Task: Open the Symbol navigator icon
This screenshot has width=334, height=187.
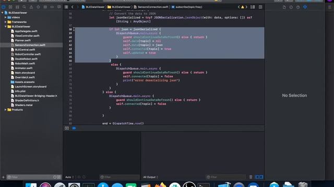Action: pos(17,7)
